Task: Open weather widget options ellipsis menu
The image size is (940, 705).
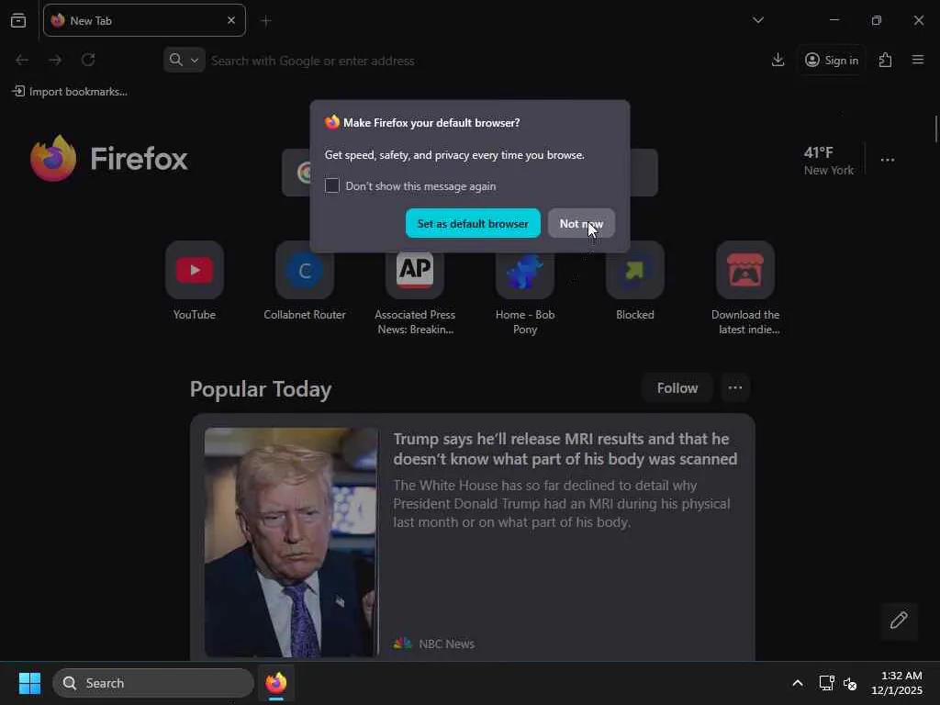Action: tap(888, 160)
